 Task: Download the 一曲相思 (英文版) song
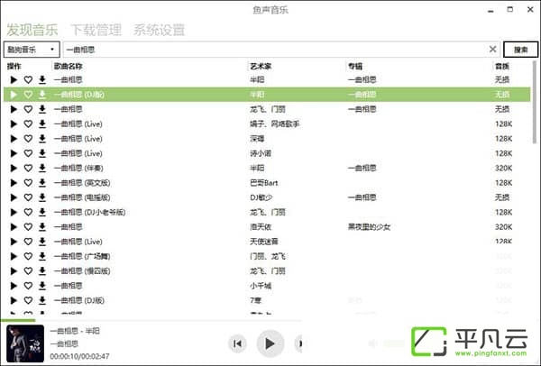click(42, 183)
